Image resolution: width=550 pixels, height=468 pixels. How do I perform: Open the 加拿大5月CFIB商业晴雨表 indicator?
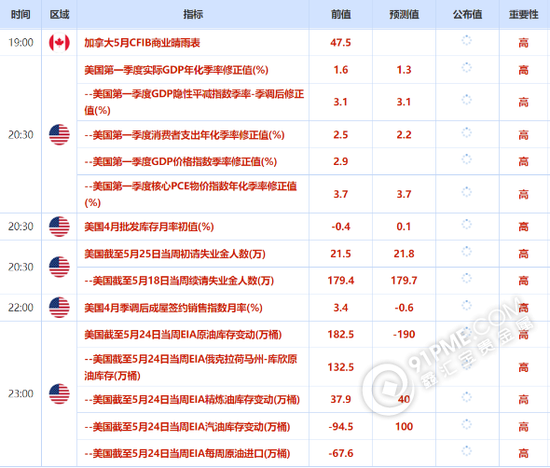click(142, 43)
